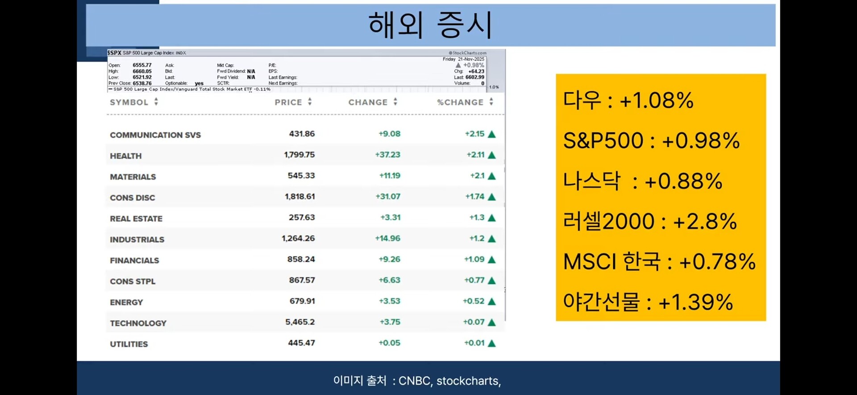
Task: Click the green up-triangle in the CONS DISC row
Action: [x=492, y=197]
